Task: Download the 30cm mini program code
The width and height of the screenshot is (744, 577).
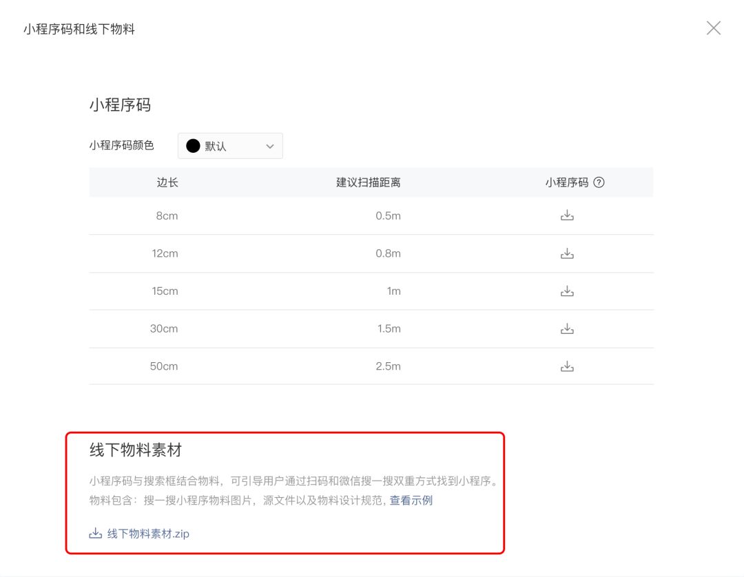Action: coord(567,328)
